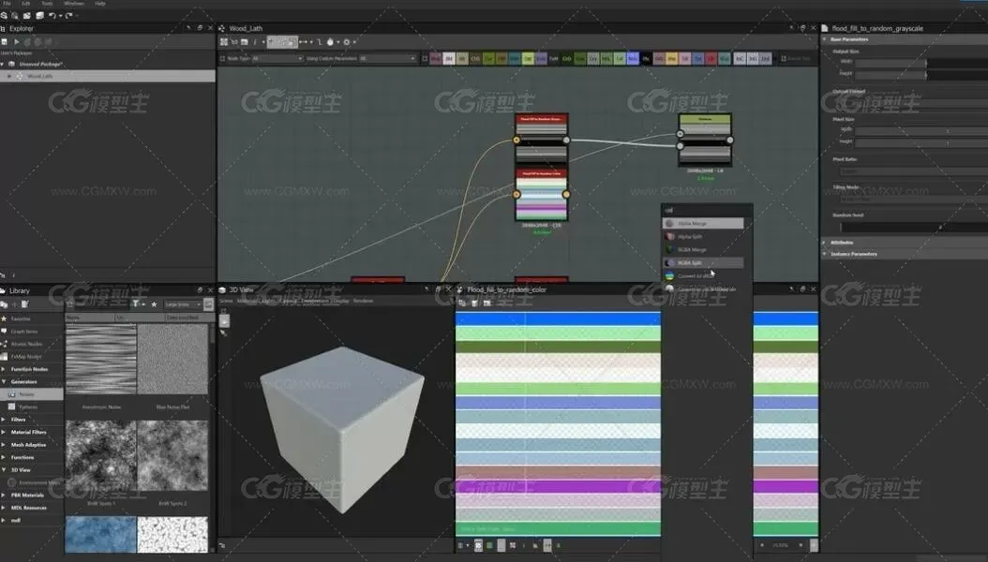Click the horizontal double-arrow alignment icon
988x562 pixels.
pos(303,42)
